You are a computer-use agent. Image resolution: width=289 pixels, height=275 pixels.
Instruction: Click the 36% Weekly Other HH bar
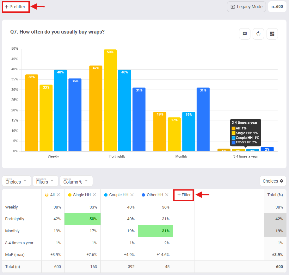(75, 115)
